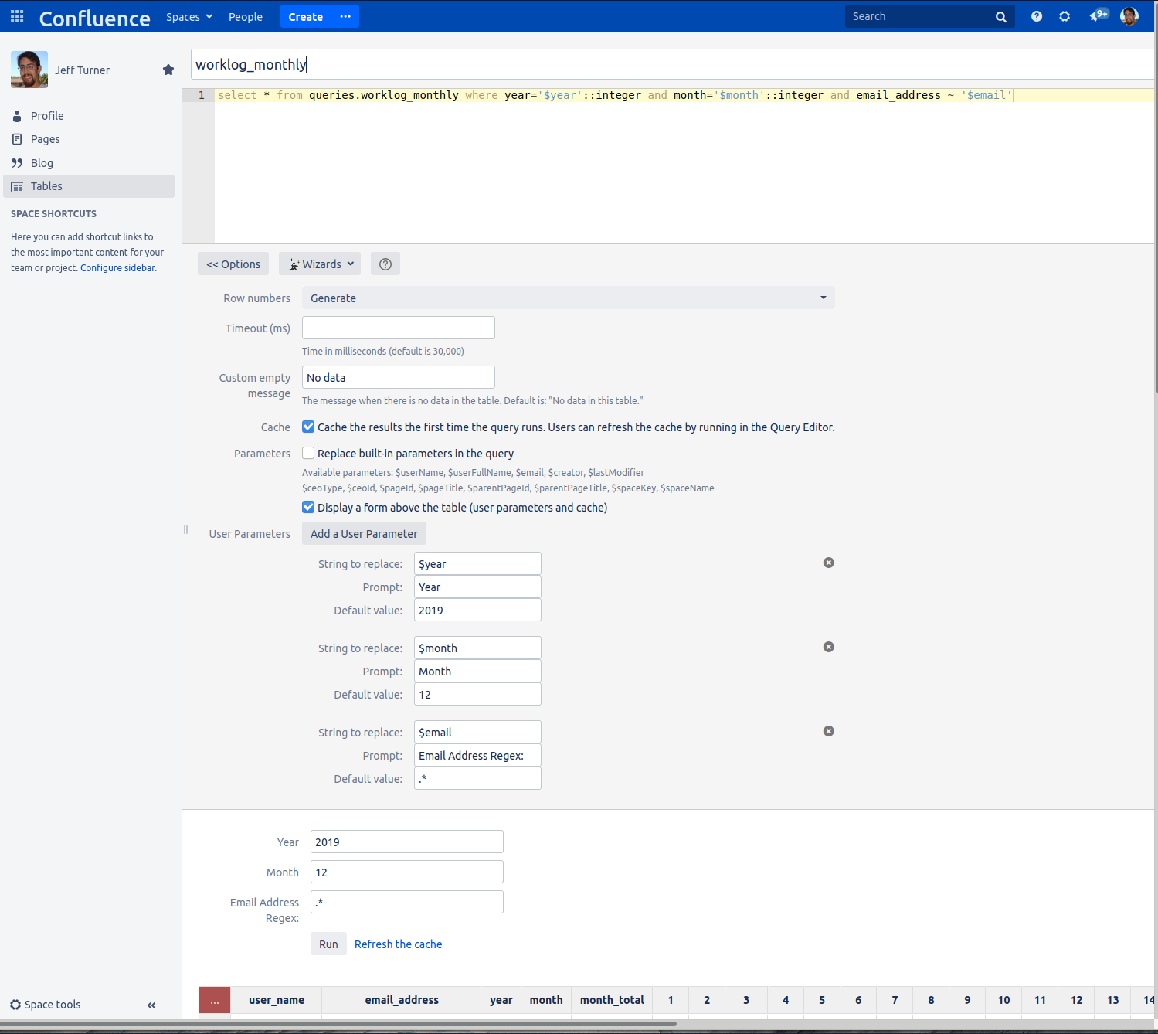Image resolution: width=1158 pixels, height=1034 pixels.
Task: Click the Refresh the cache link
Action: point(398,944)
